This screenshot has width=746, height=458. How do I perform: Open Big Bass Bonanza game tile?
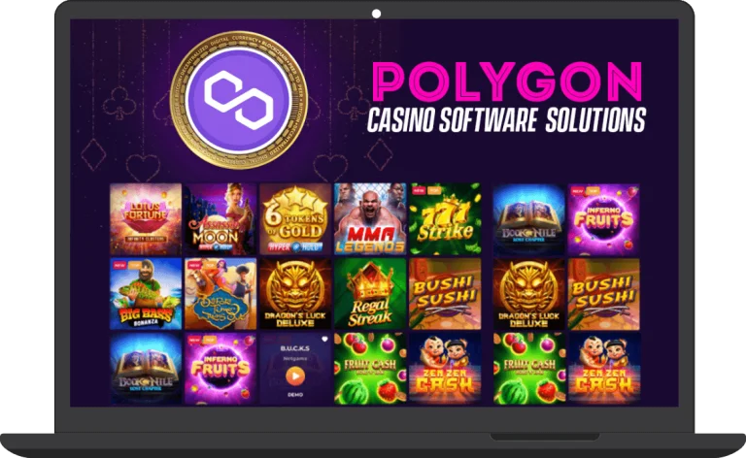tap(146, 294)
